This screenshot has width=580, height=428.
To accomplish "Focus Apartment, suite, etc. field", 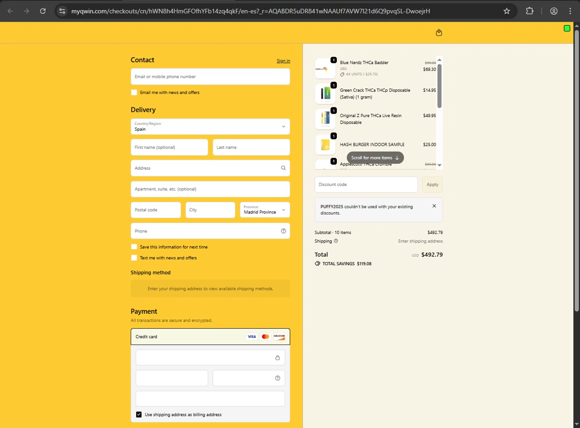I will click(210, 189).
